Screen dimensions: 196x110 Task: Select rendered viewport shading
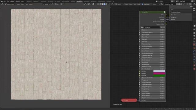(x=106, y=4)
